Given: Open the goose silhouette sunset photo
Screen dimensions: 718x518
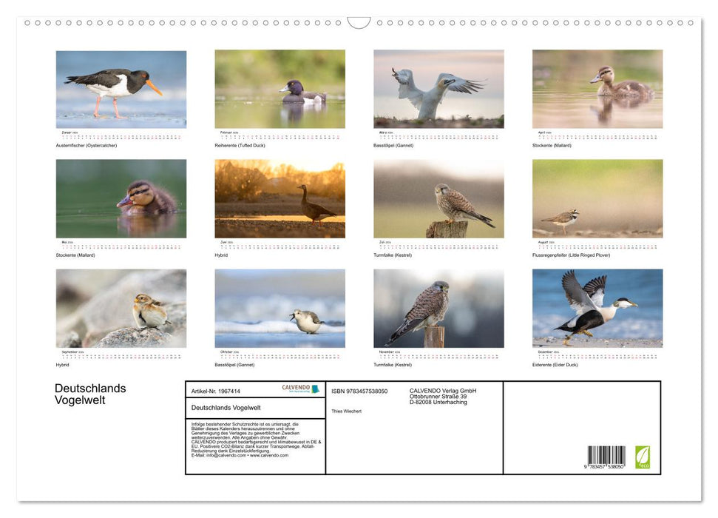Looking at the screenshot, I should click(280, 198).
